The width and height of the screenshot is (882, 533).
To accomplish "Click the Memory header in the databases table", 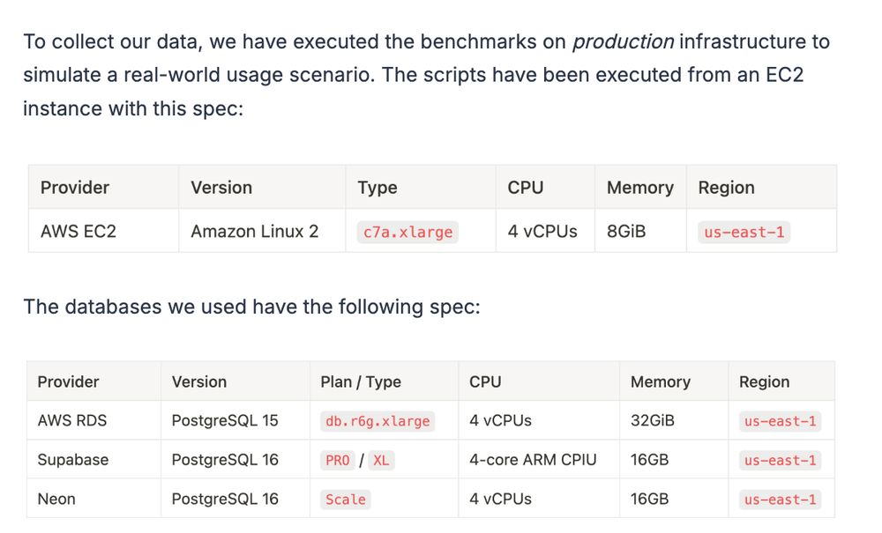I will tap(661, 382).
